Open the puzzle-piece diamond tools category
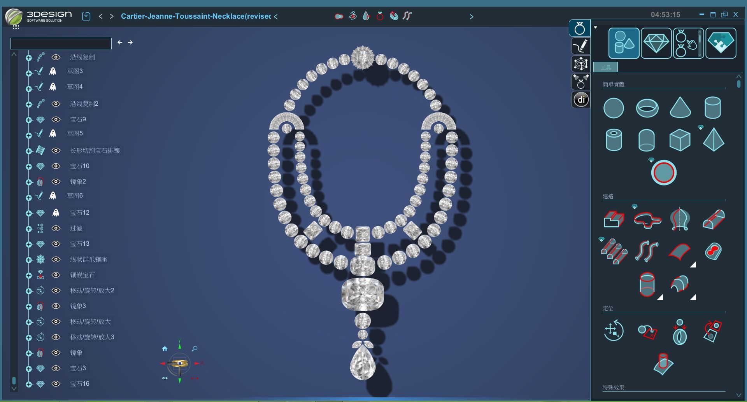747x402 pixels. point(721,43)
